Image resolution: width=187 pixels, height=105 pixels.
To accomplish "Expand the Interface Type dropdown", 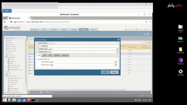I will point(117,49).
